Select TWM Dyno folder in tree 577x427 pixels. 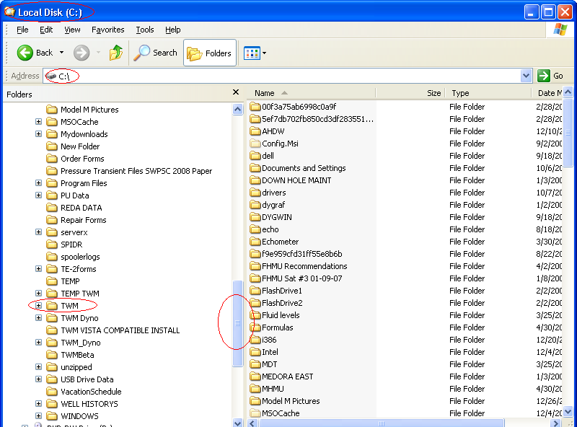tap(79, 318)
